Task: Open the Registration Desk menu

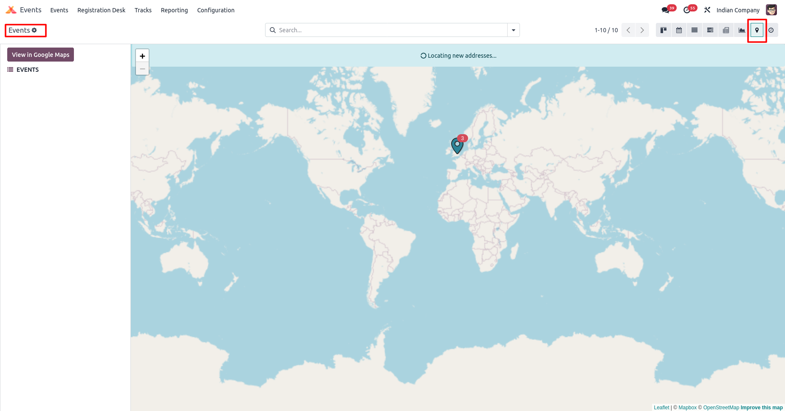Action: point(101,10)
